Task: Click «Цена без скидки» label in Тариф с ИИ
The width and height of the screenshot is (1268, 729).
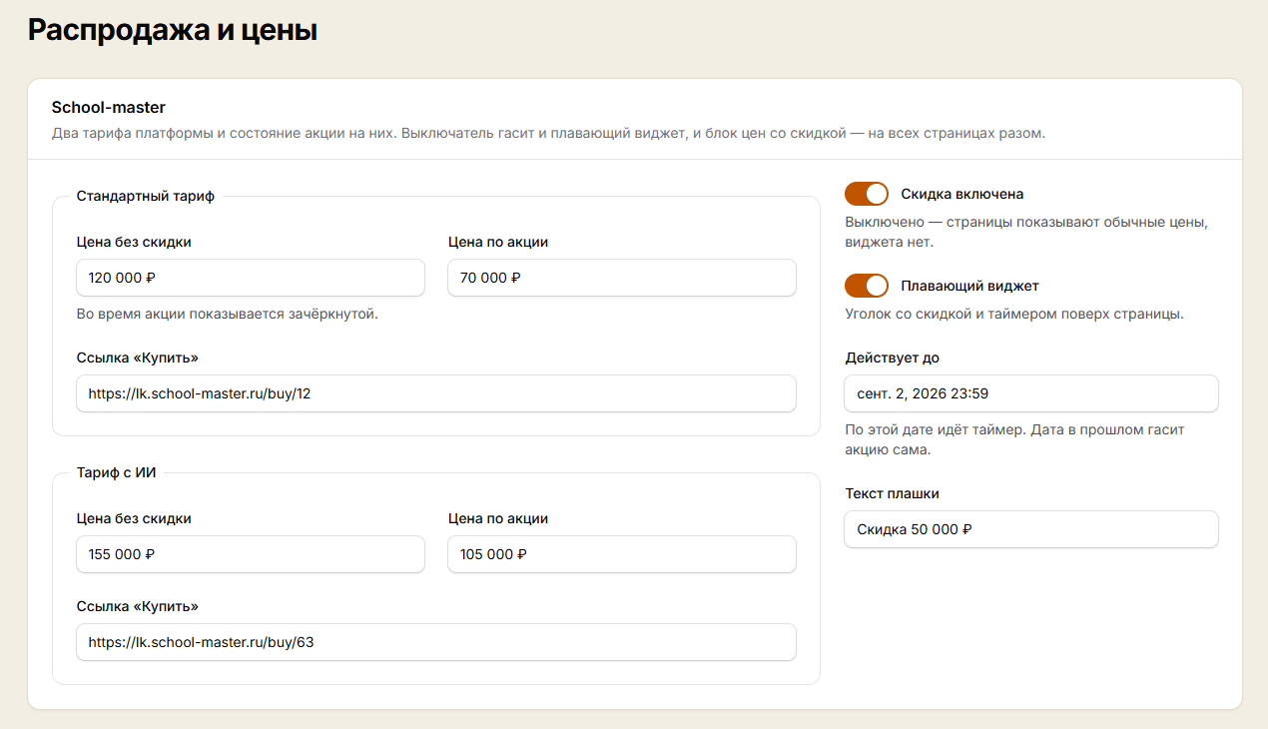Action: [x=134, y=518]
